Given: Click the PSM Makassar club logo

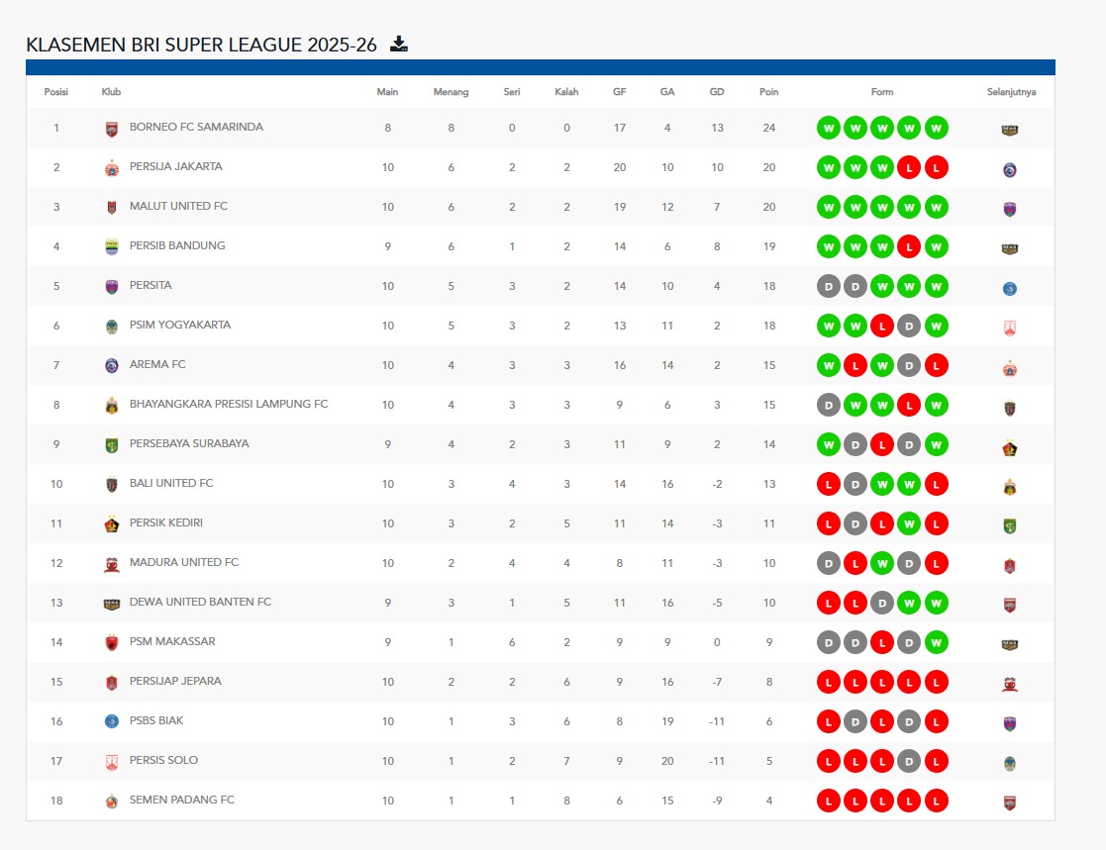Looking at the screenshot, I should click(111, 643).
